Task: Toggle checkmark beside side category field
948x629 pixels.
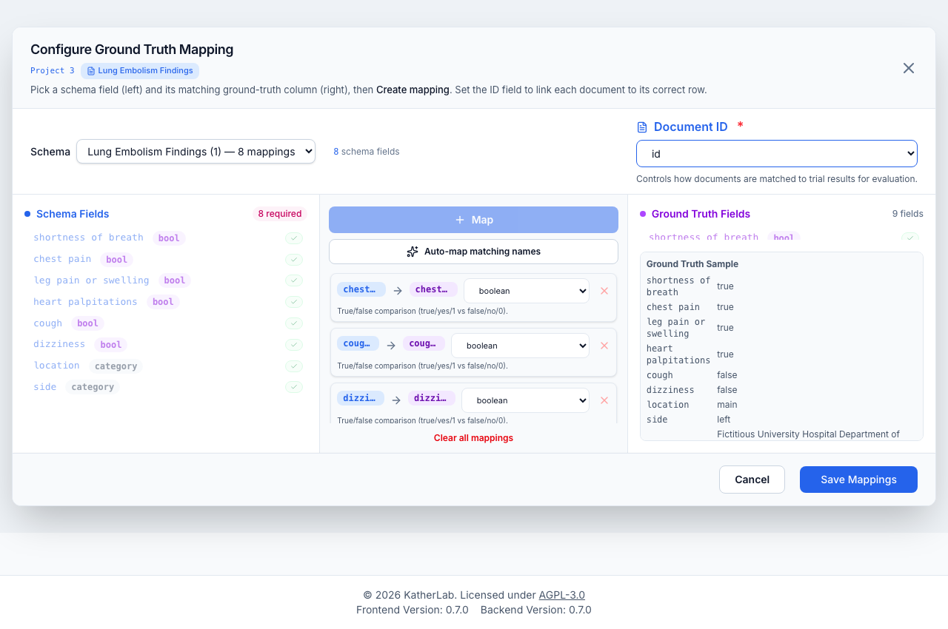Action: (294, 387)
